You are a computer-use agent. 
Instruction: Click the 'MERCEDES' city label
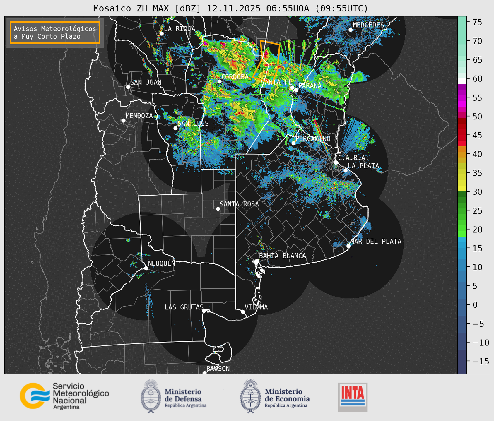point(368,25)
